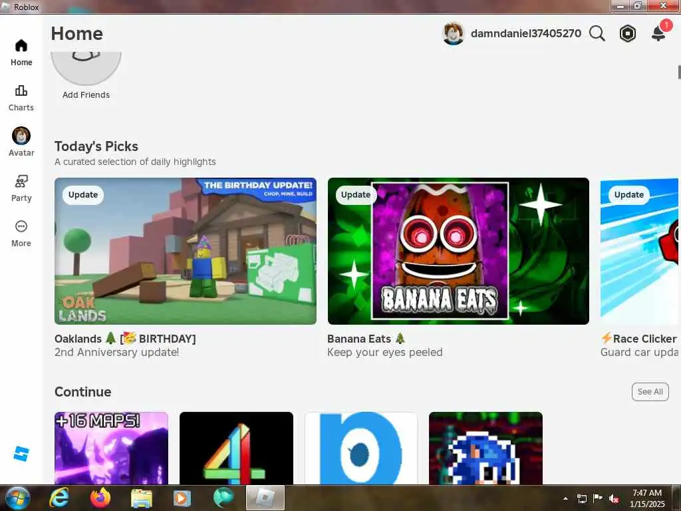Open the network tray icon

point(581,498)
